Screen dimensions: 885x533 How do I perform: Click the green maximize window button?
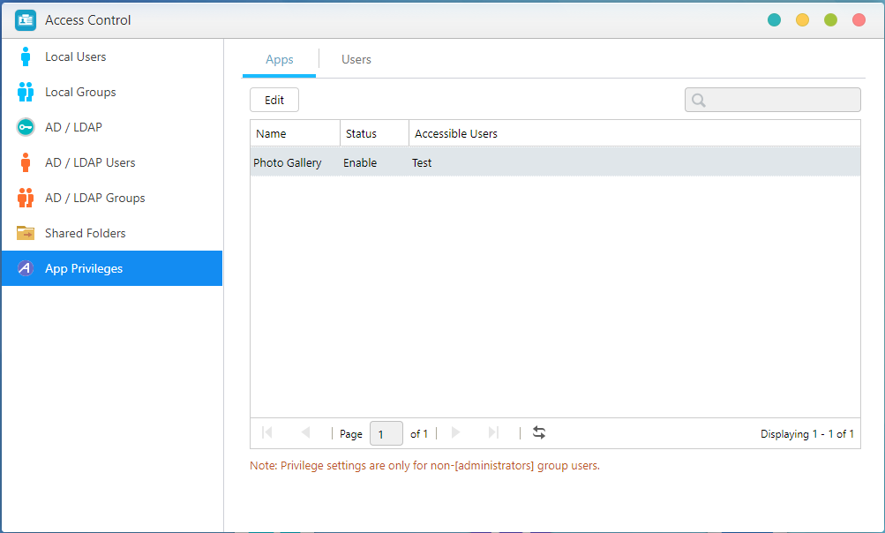[x=831, y=20]
